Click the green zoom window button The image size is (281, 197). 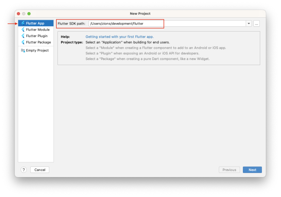pyautogui.click(x=29, y=14)
